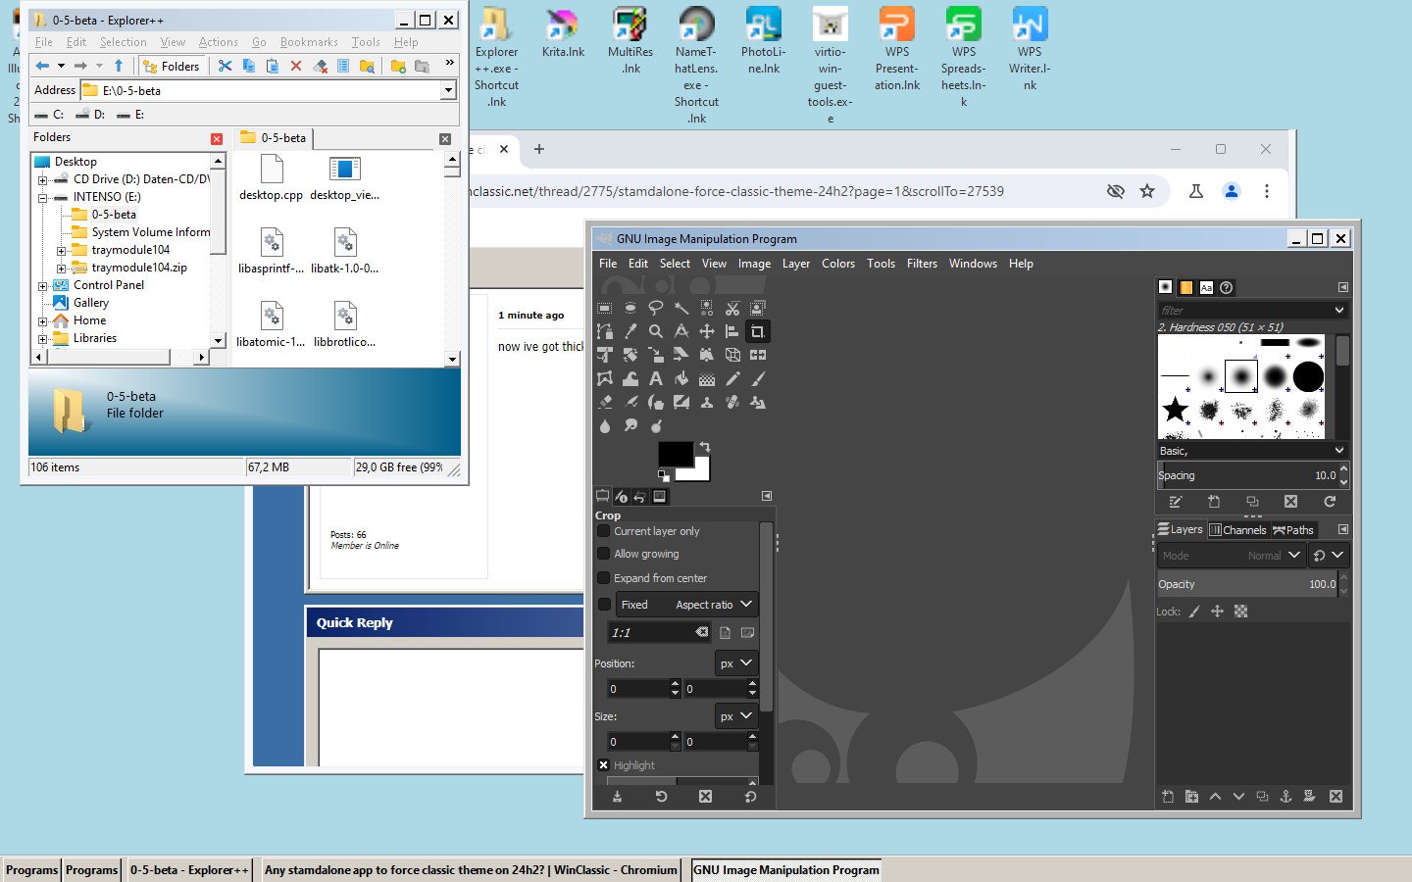
Task: Open the Zoom tool
Action: click(656, 330)
